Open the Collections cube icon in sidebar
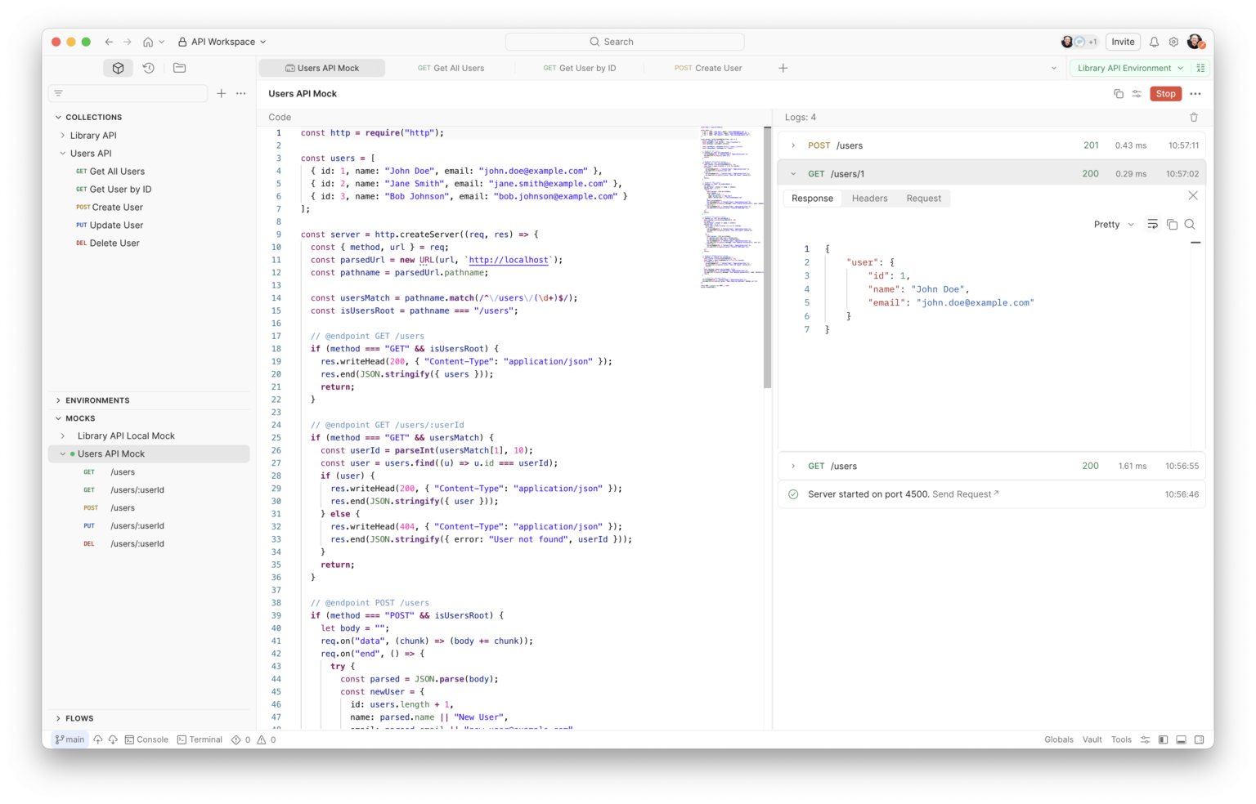The image size is (1256, 804). (118, 68)
